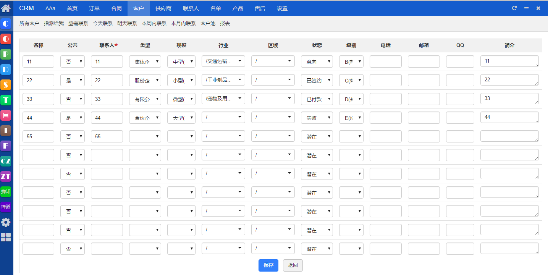Open the 规模 dropdown showing 微型
Screen dimensions: 548x275
point(181,99)
